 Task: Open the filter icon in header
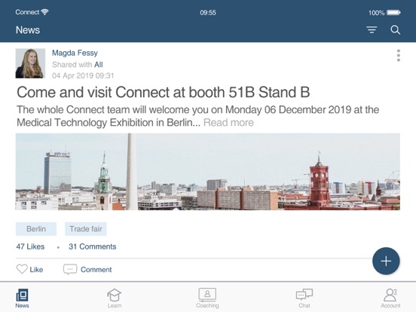(372, 29)
